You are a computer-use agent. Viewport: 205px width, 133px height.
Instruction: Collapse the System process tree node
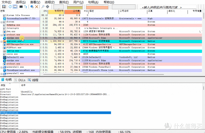tap(2, 22)
